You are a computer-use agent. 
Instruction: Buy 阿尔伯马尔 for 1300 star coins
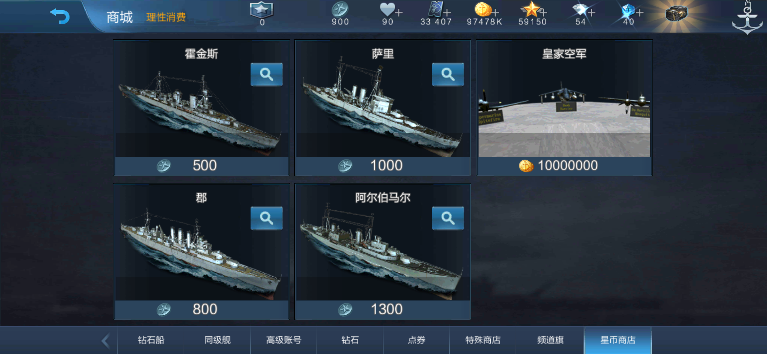[383, 309]
